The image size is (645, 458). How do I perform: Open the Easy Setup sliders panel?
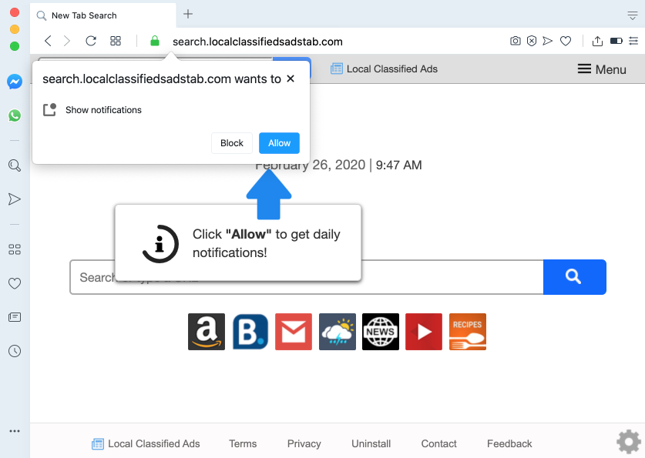[x=633, y=42]
